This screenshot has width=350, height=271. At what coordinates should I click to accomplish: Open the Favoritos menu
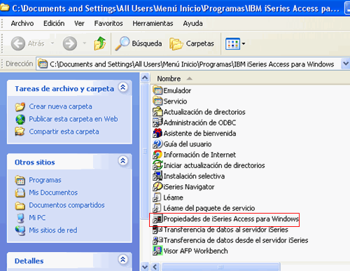[108, 23]
